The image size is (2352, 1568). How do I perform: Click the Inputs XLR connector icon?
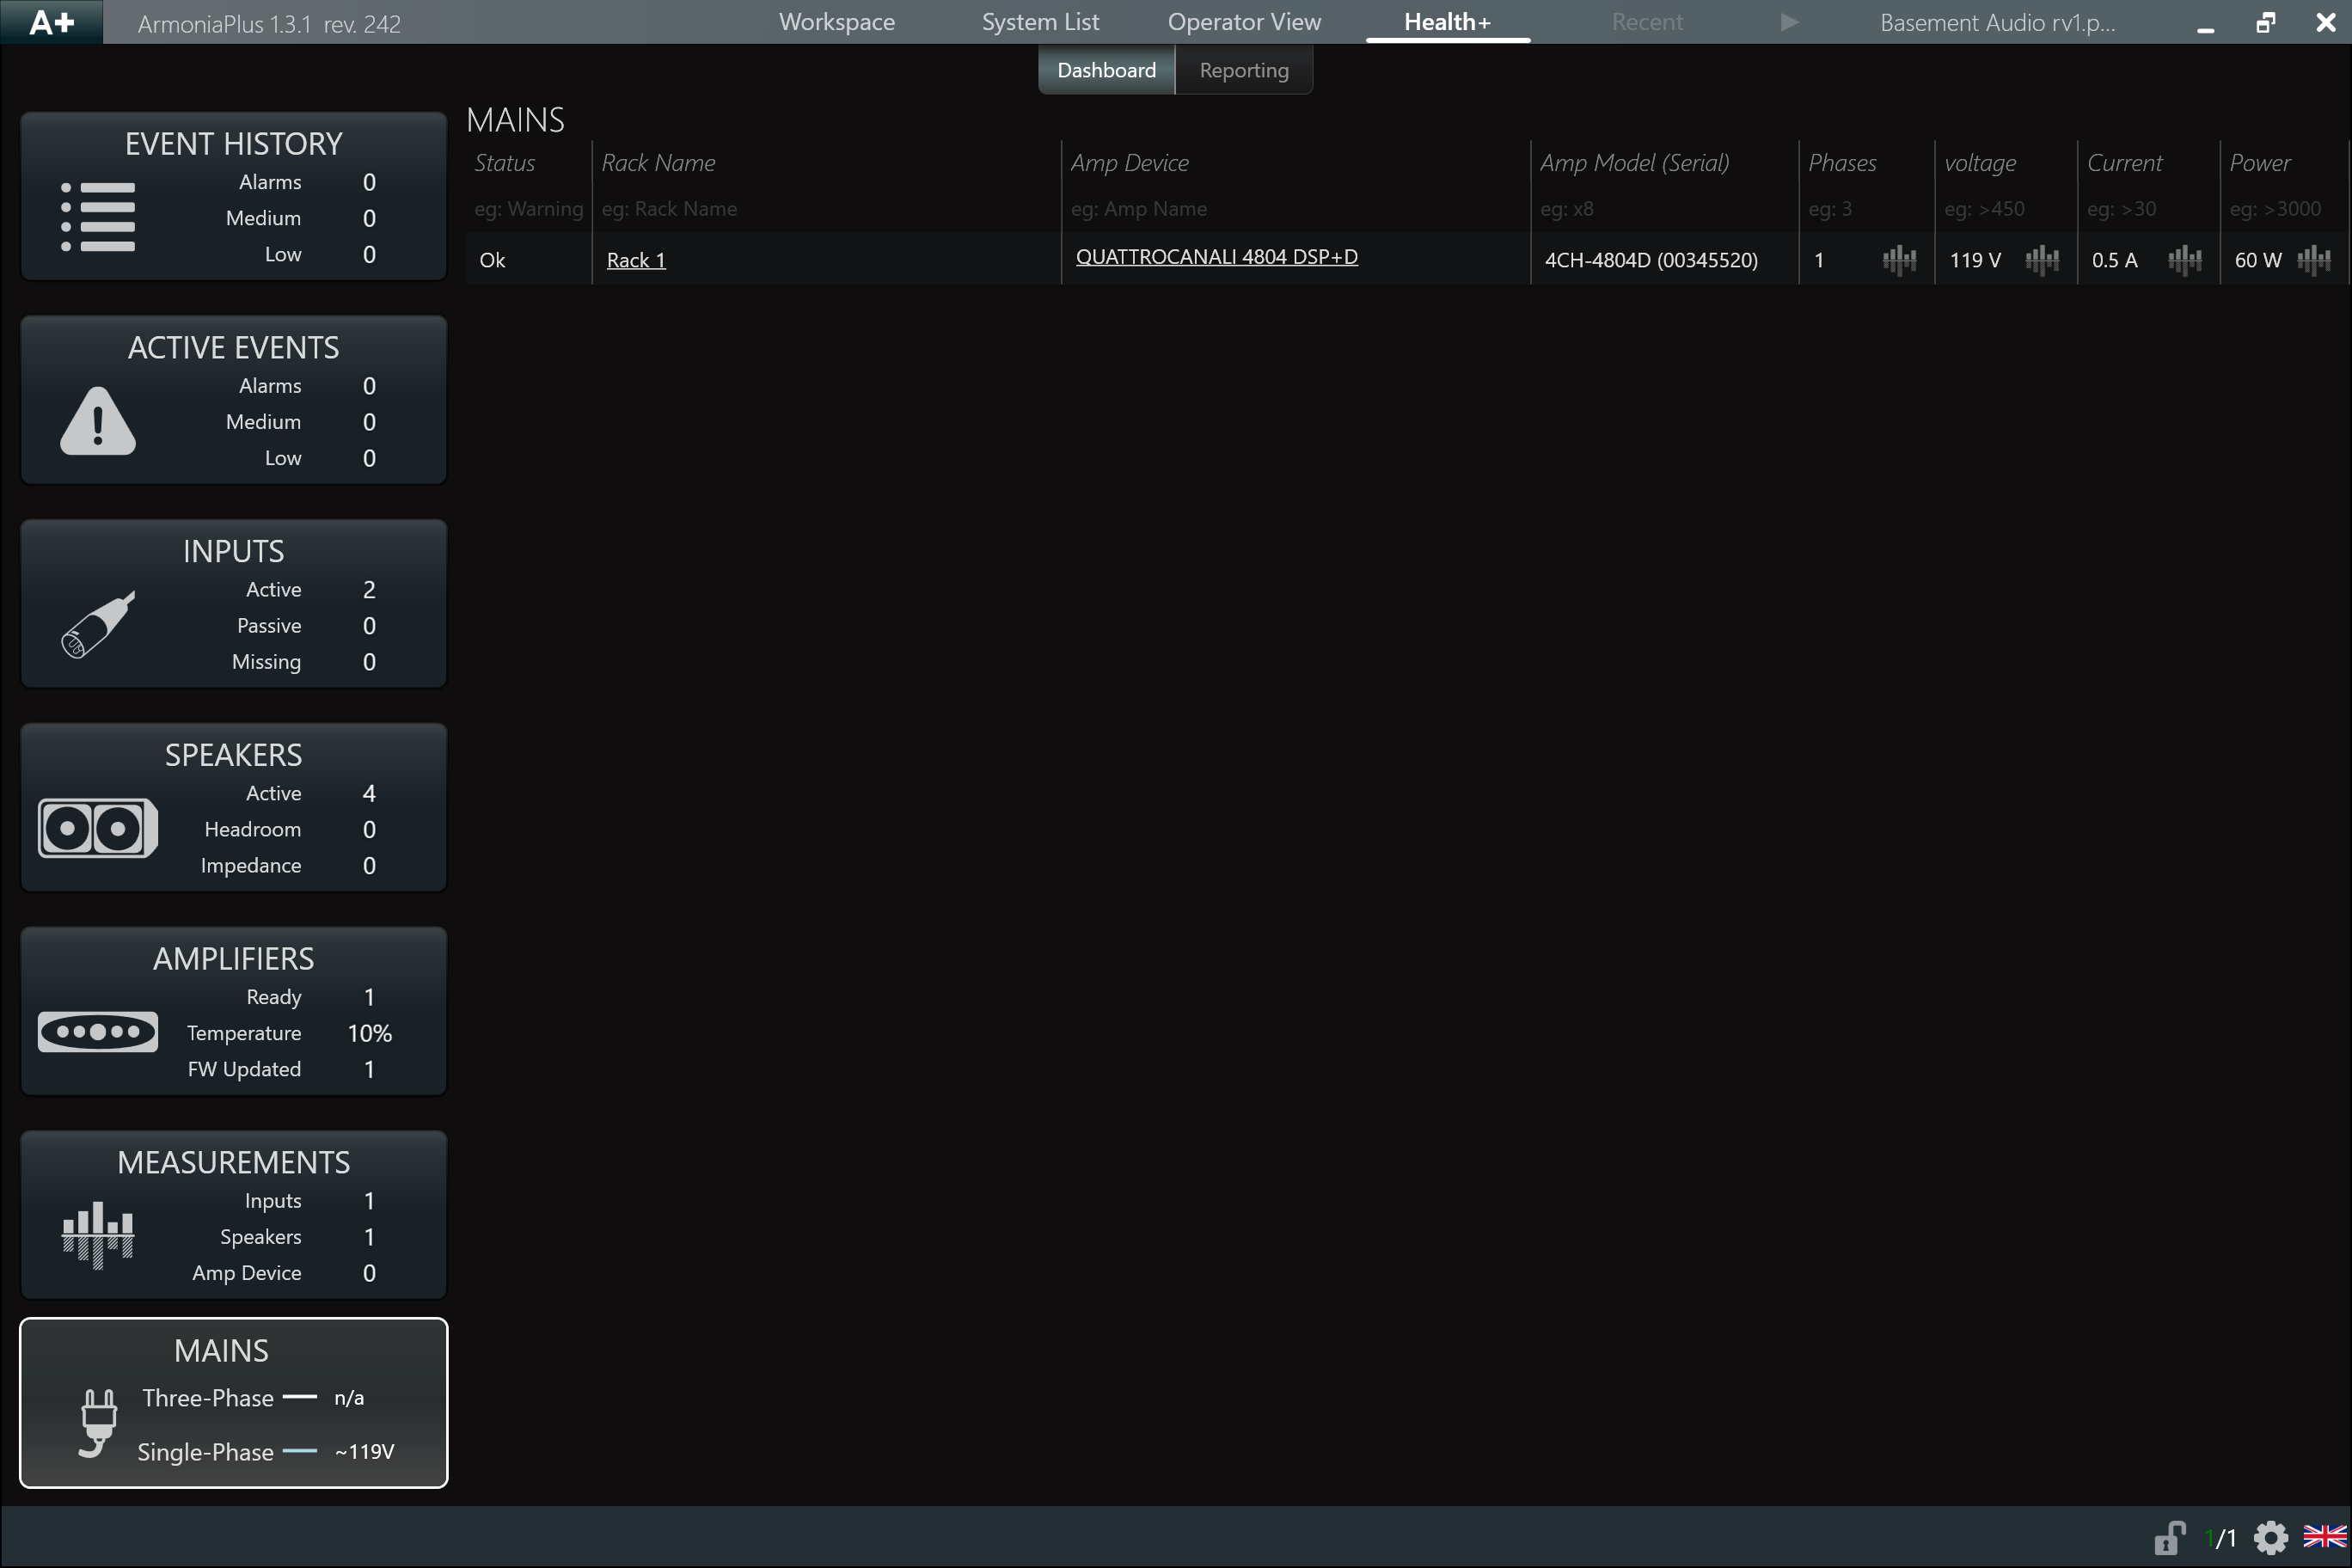(x=98, y=625)
